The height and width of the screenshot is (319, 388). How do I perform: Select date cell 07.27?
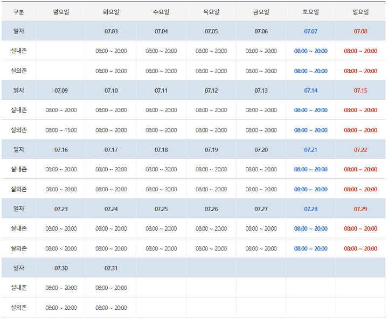(261, 209)
